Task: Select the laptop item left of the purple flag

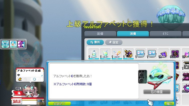Action: coord(152,54)
